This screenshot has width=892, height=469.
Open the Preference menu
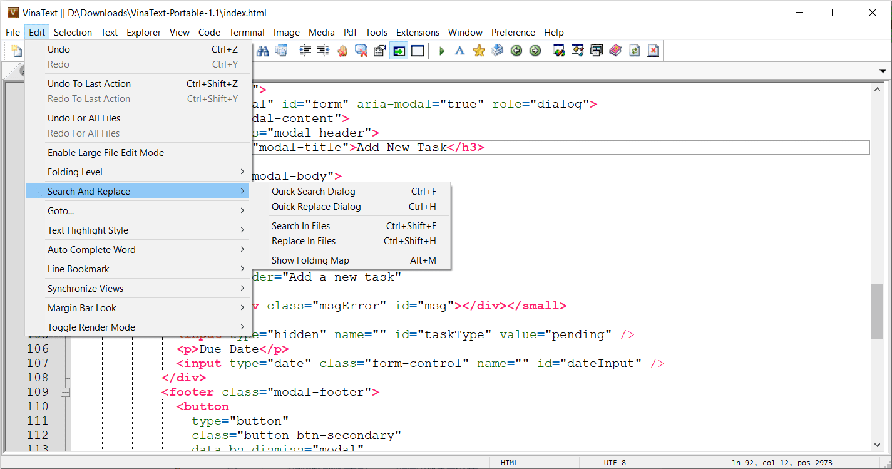(513, 32)
